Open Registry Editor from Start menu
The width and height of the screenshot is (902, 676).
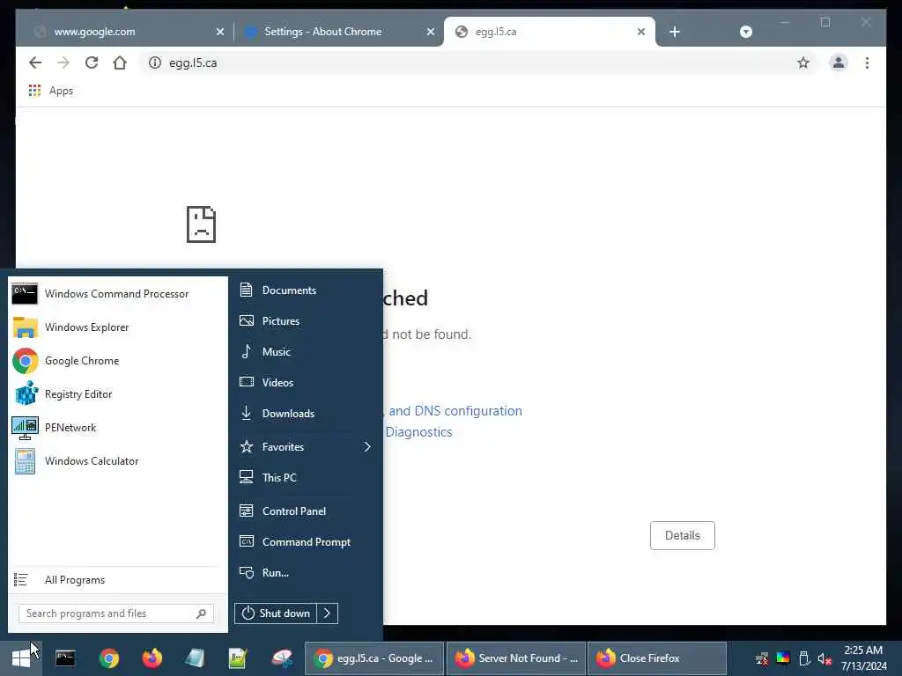pos(117,394)
